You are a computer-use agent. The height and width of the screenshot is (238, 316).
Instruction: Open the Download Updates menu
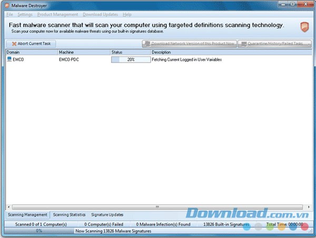tap(101, 15)
